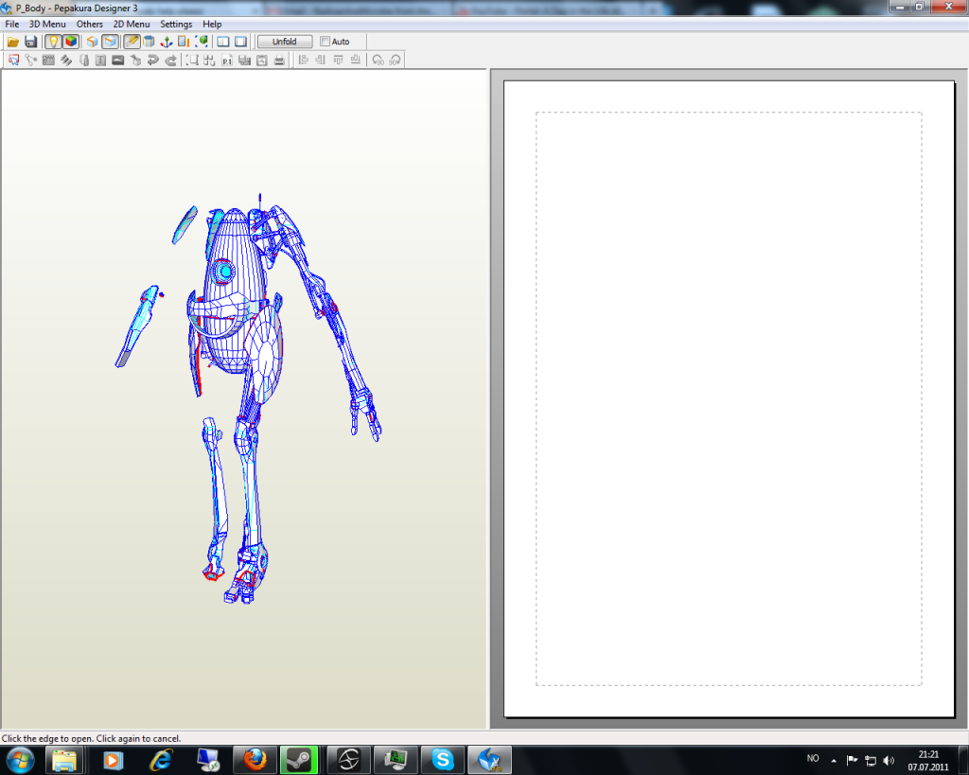Image resolution: width=969 pixels, height=775 pixels.
Task: Click the select arrow tool icon
Action: pos(13,61)
